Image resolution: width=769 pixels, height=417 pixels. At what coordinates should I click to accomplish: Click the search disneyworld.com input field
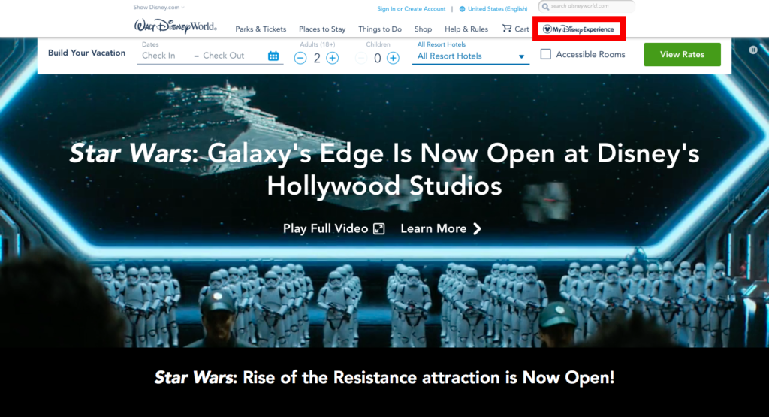tap(590, 6)
